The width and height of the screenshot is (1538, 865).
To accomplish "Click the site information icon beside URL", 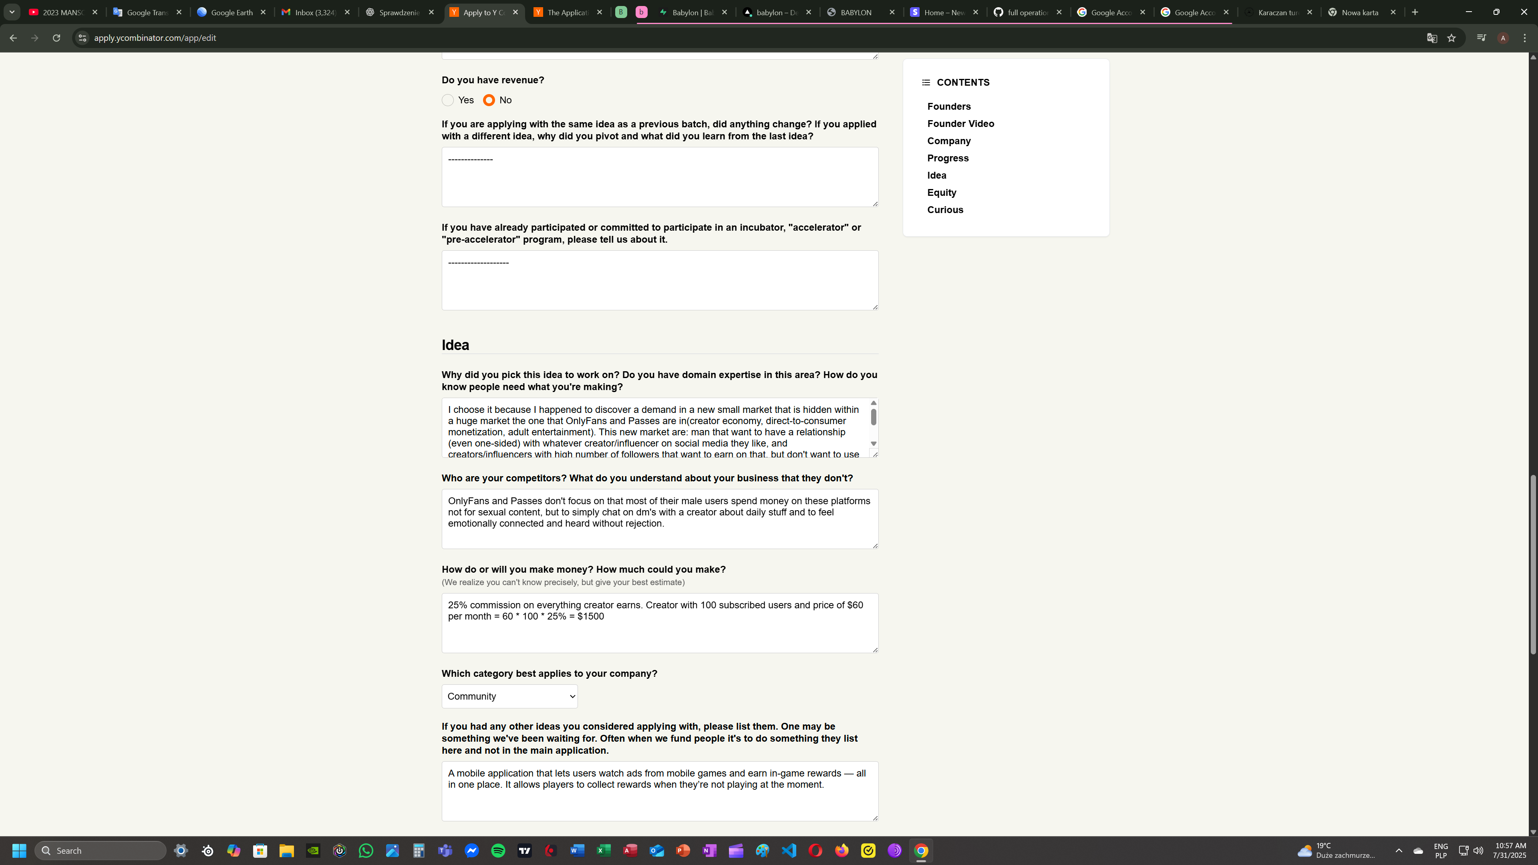I will pyautogui.click(x=83, y=38).
